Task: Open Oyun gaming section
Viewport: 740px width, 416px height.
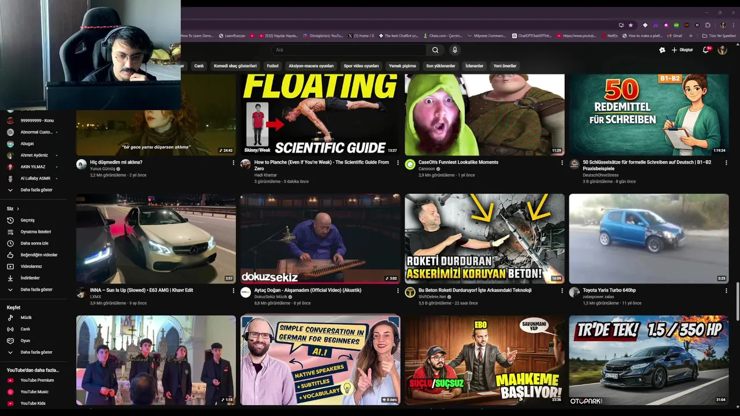Action: pos(18,340)
